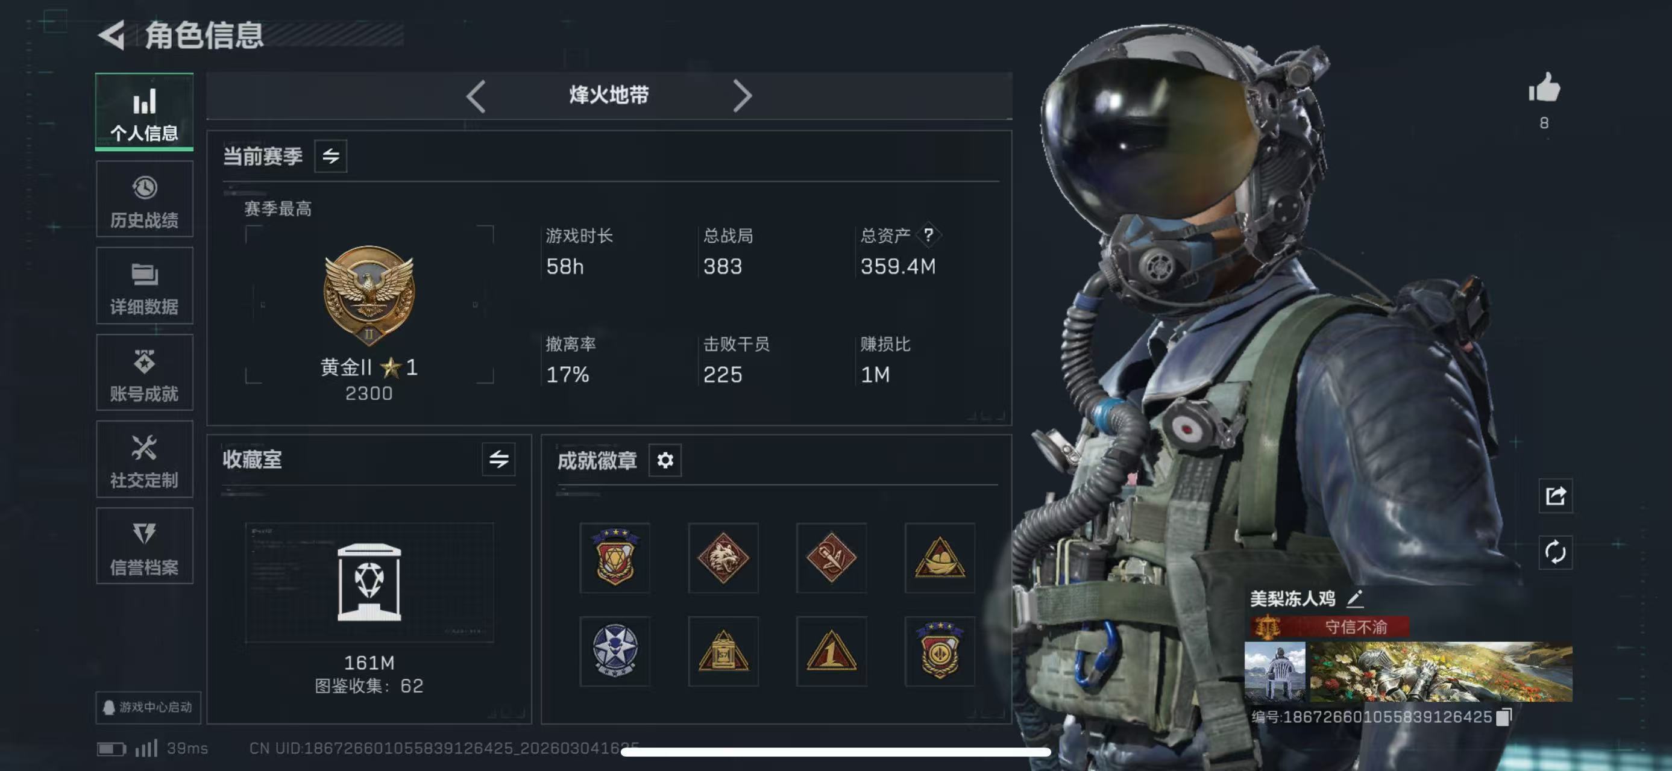
Task: Switch to previous mode from 烽火地带
Action: click(x=476, y=96)
